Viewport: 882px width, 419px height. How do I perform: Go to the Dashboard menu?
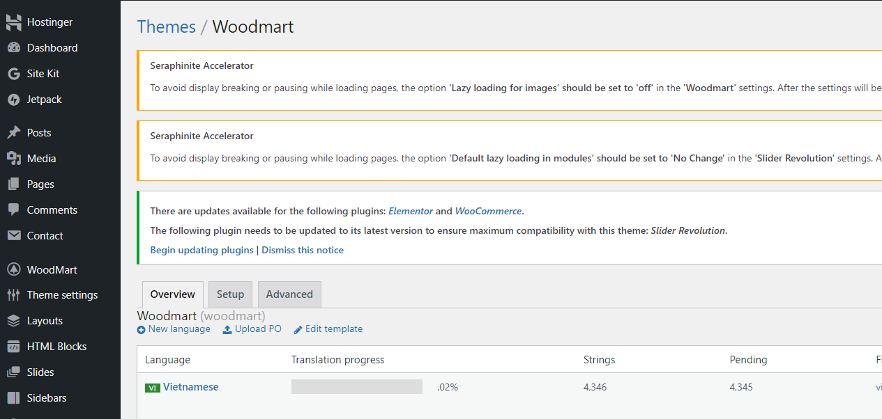click(x=60, y=48)
